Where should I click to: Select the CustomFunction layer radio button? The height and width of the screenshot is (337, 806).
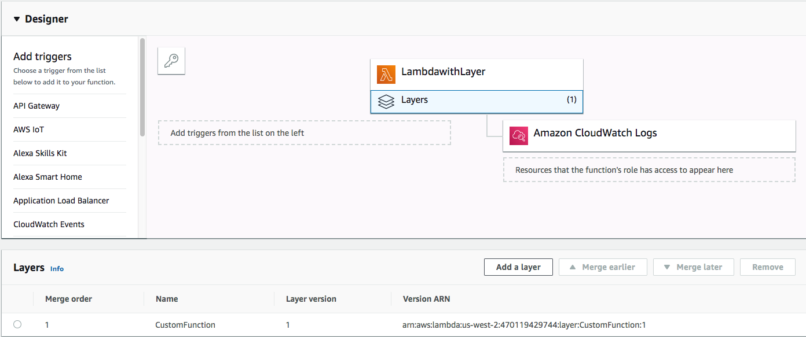(x=17, y=324)
